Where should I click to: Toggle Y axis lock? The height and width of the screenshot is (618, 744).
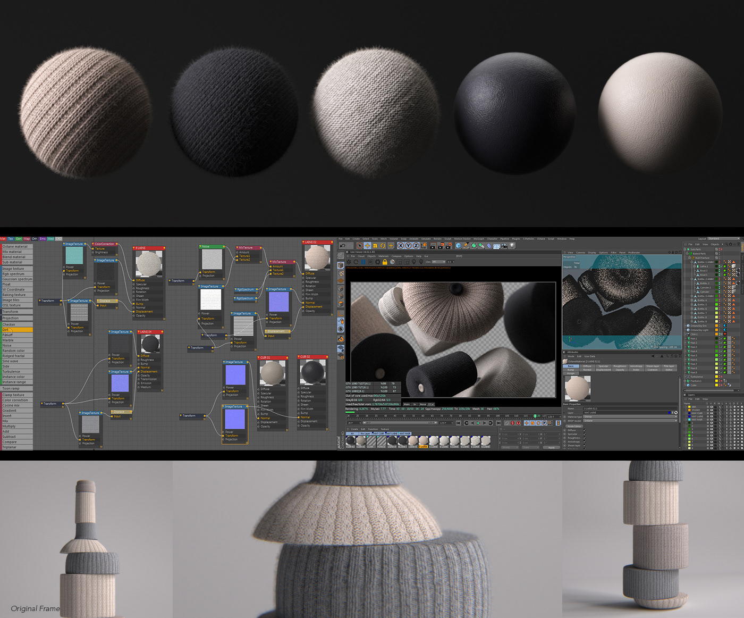[x=408, y=246]
